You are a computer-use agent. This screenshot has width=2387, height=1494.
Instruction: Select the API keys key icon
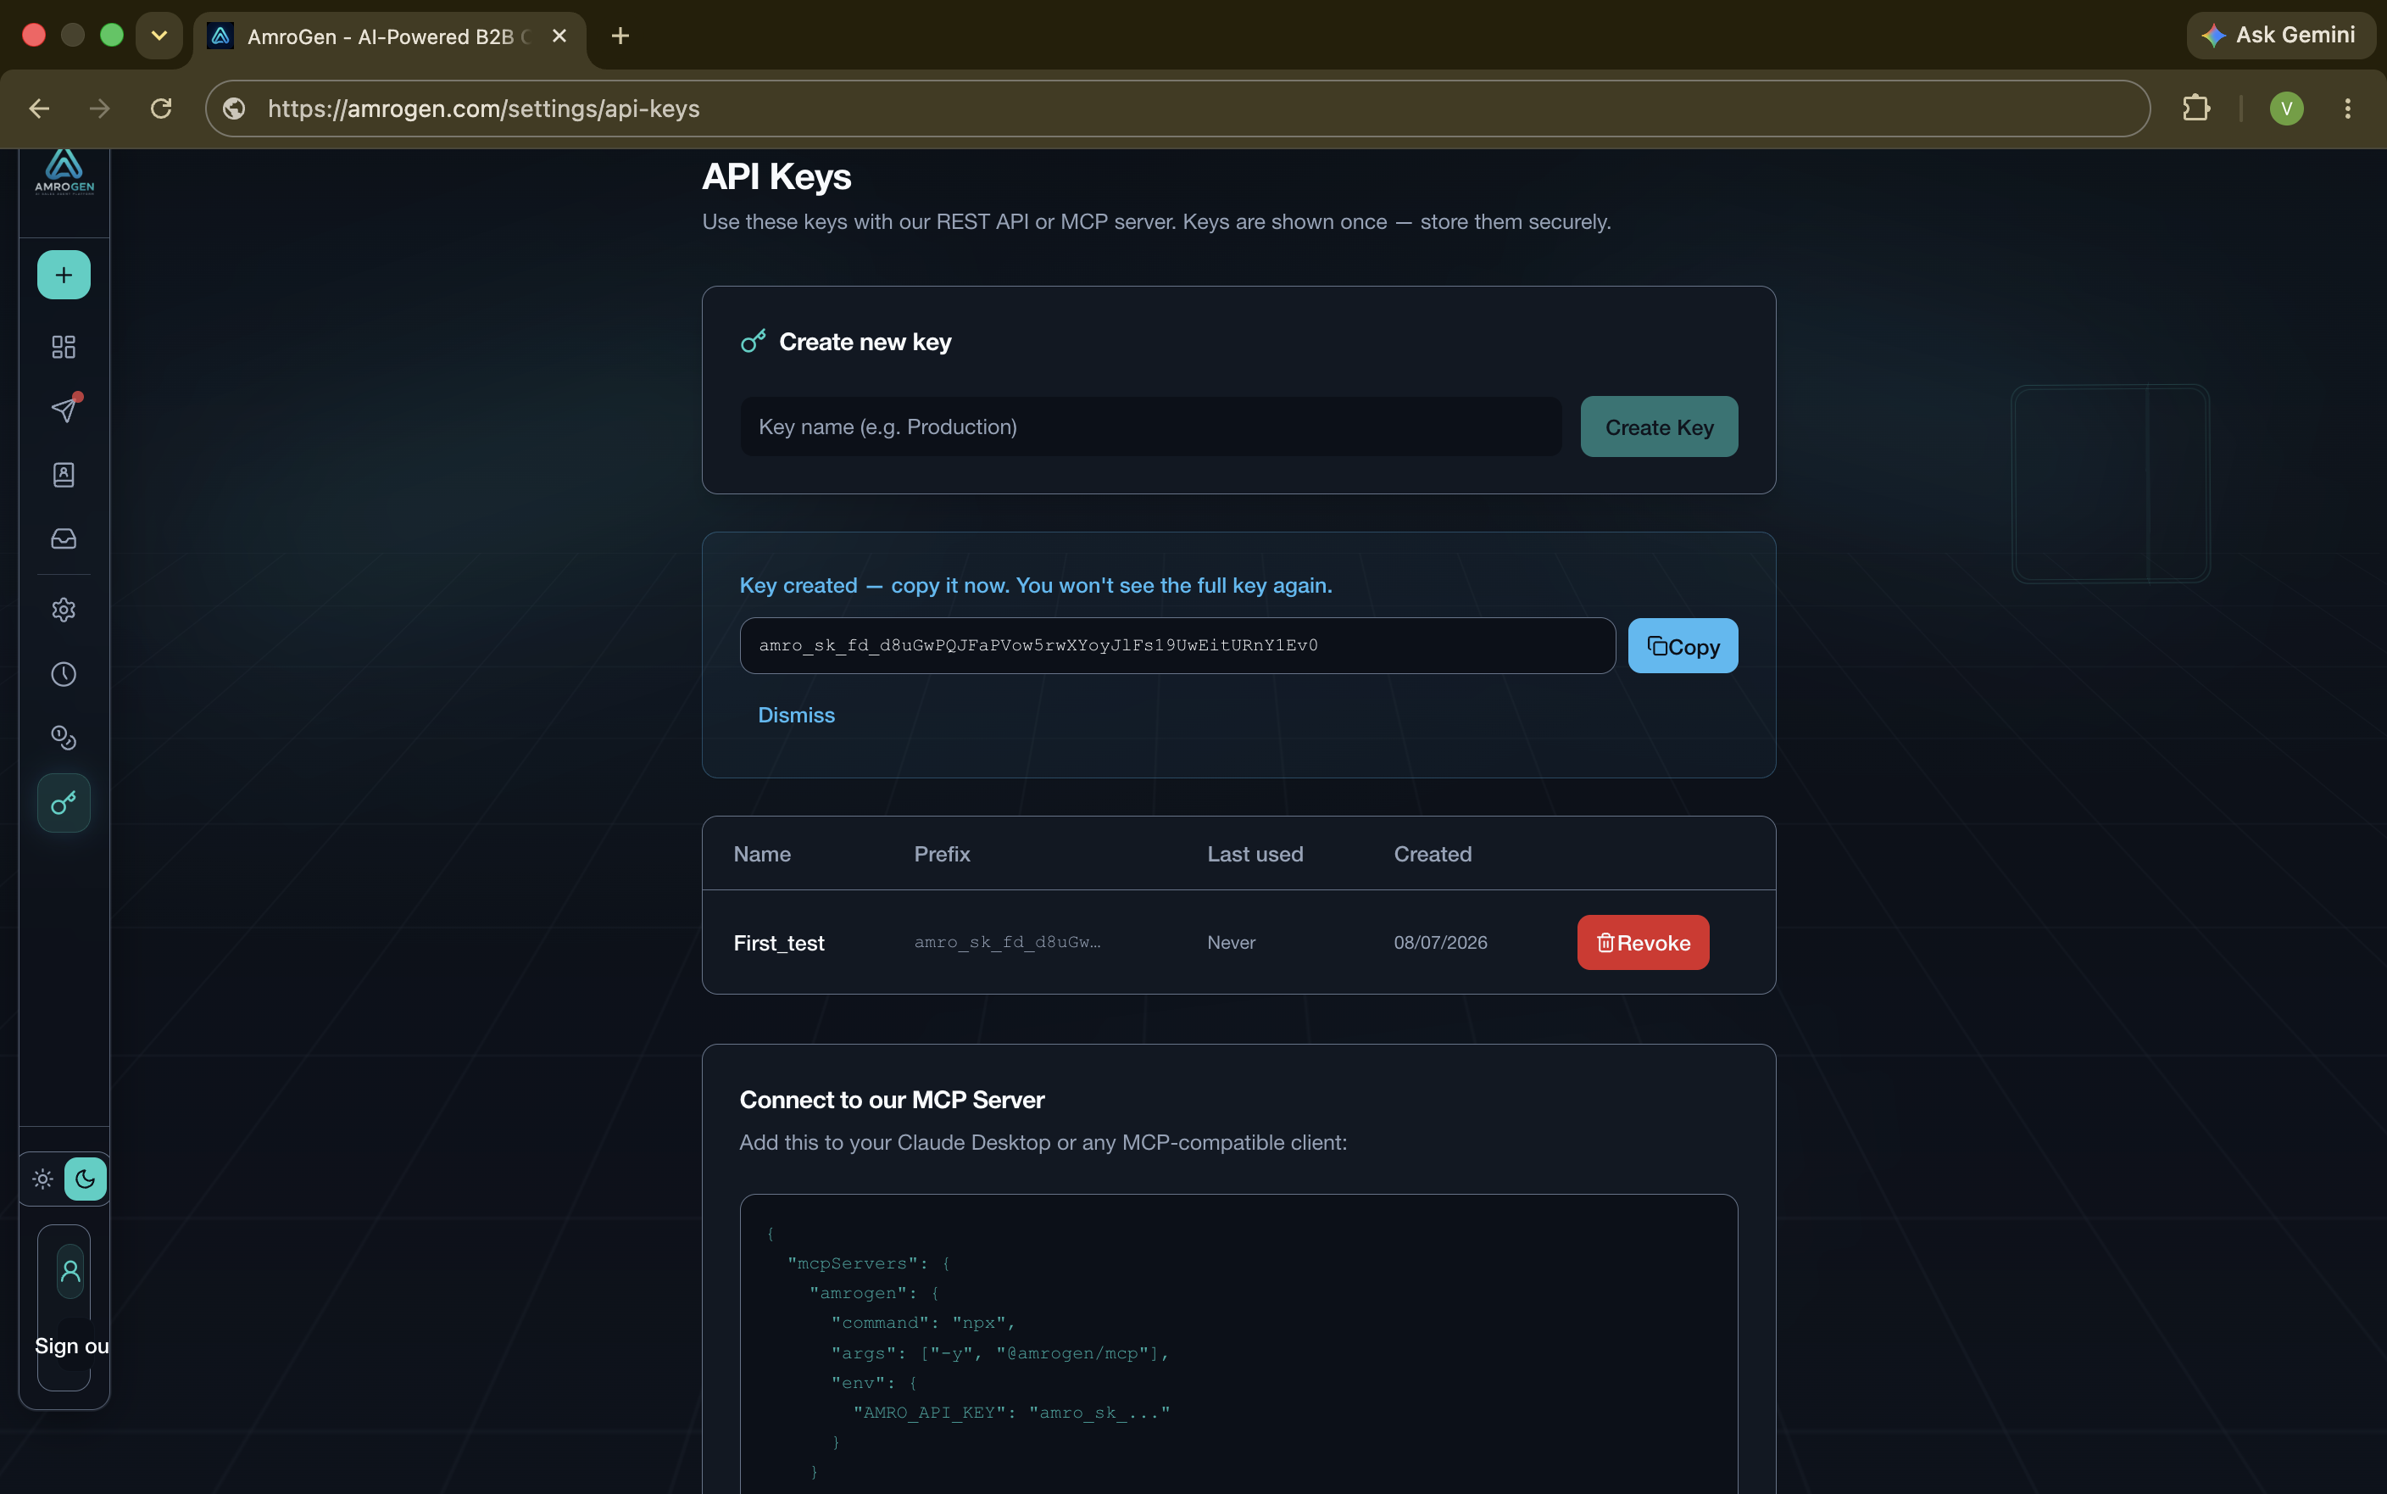pyautogui.click(x=64, y=803)
